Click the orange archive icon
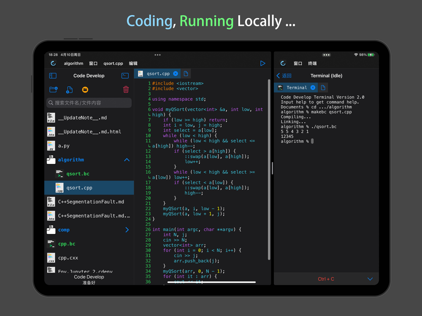This screenshot has height=316, width=422. pos(85,89)
